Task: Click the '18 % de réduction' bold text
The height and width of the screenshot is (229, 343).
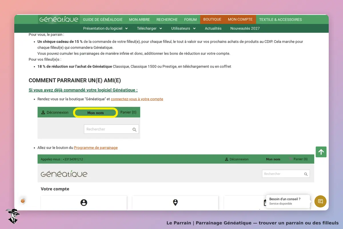Action: point(75,66)
